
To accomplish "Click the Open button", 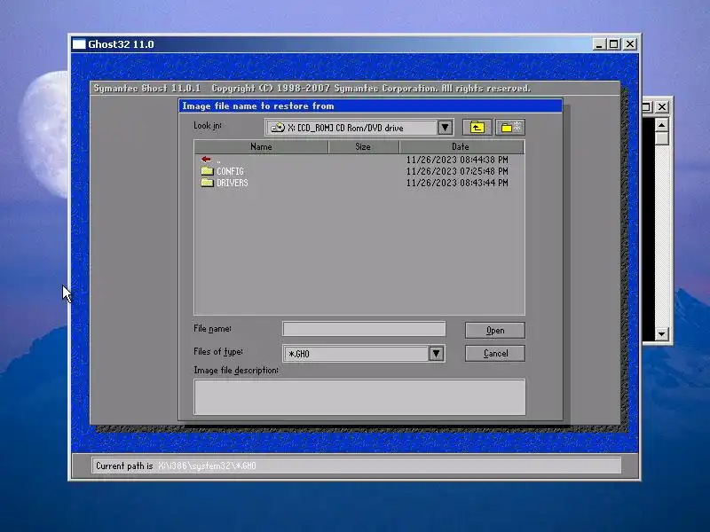I will pos(495,330).
